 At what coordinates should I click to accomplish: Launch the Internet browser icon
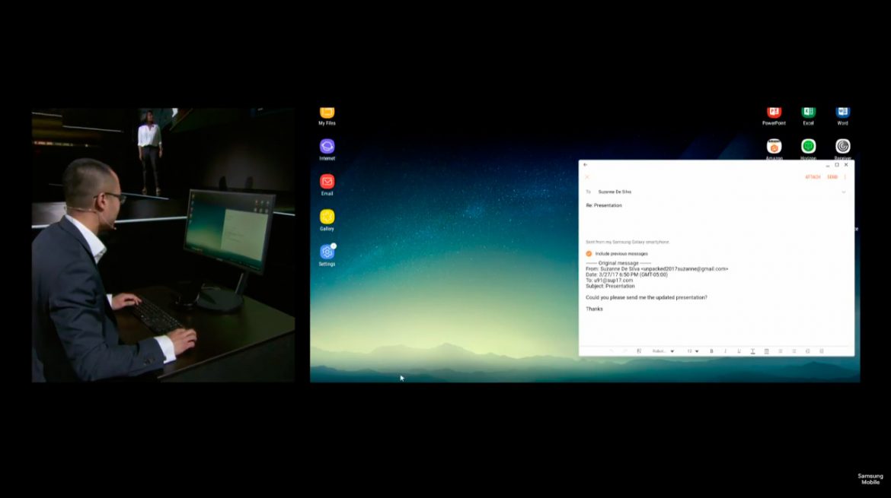(x=327, y=150)
